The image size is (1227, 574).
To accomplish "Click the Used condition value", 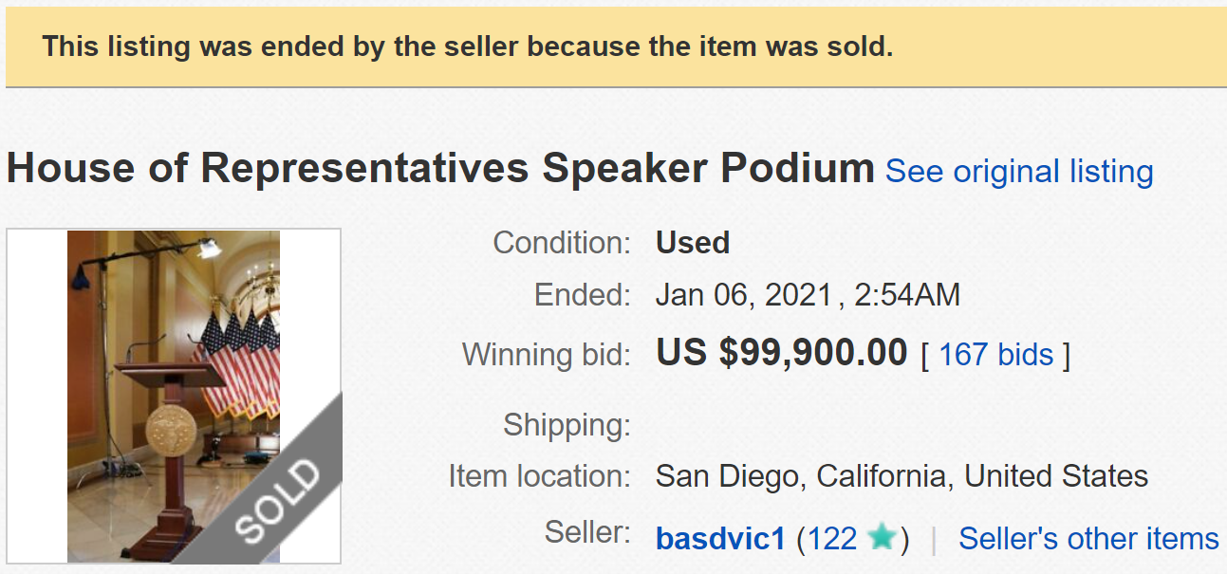I will pyautogui.click(x=693, y=243).
